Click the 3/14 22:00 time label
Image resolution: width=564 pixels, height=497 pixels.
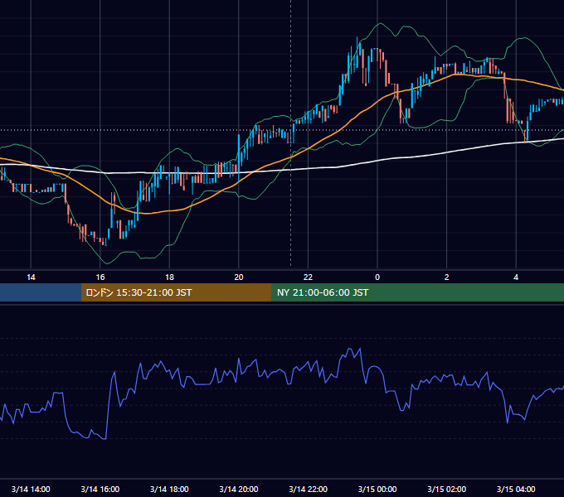pyautogui.click(x=309, y=489)
